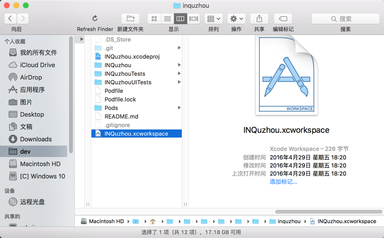Open iCloud Drive in sidebar
Screen dimensions: 384x238
(x=34, y=65)
